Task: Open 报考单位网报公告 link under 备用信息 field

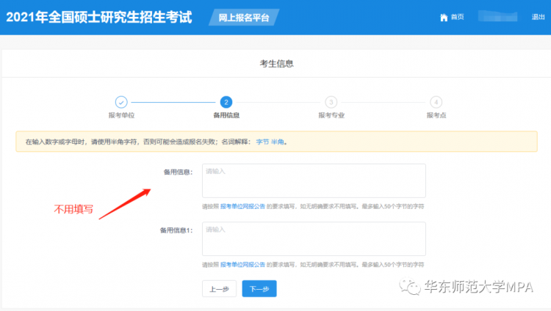Action: point(242,206)
